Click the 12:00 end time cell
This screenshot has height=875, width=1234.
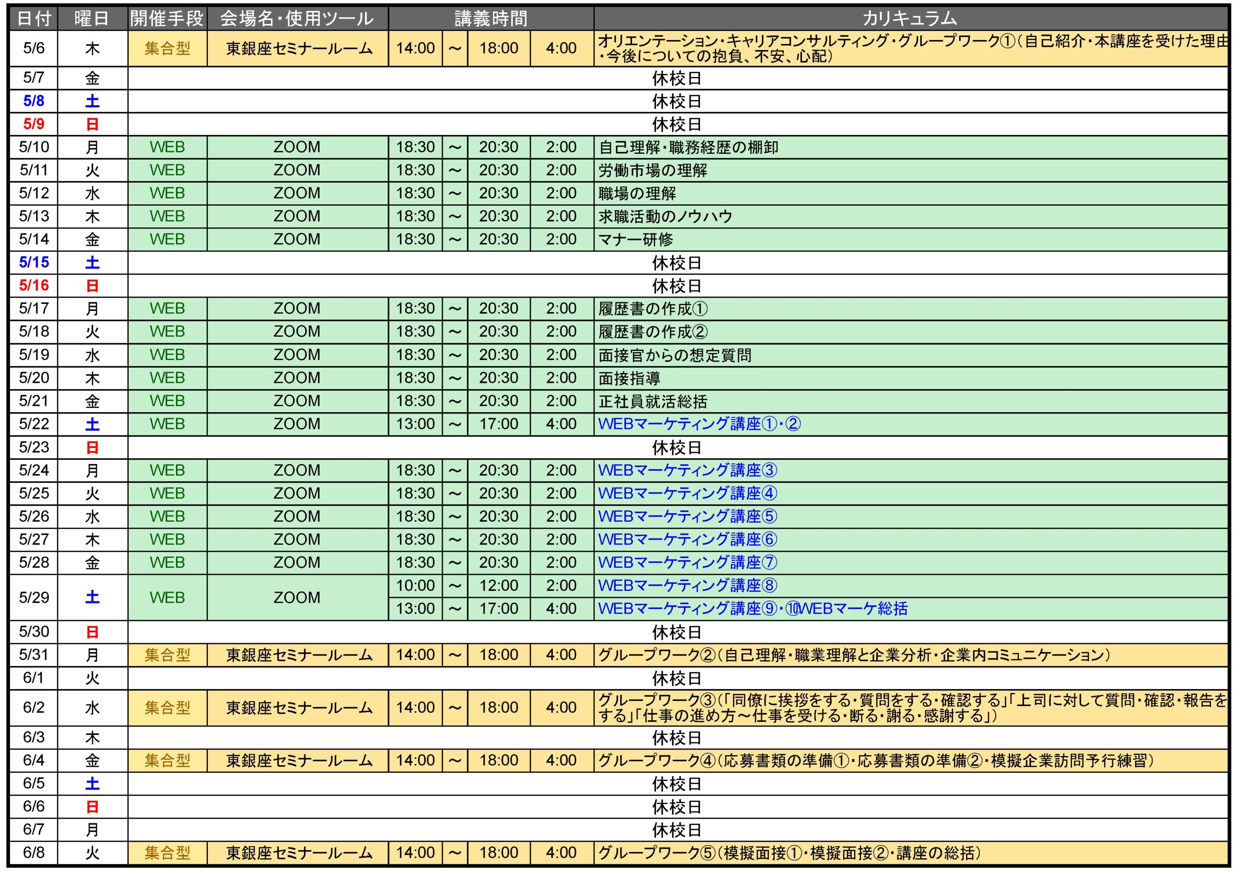coord(499,586)
